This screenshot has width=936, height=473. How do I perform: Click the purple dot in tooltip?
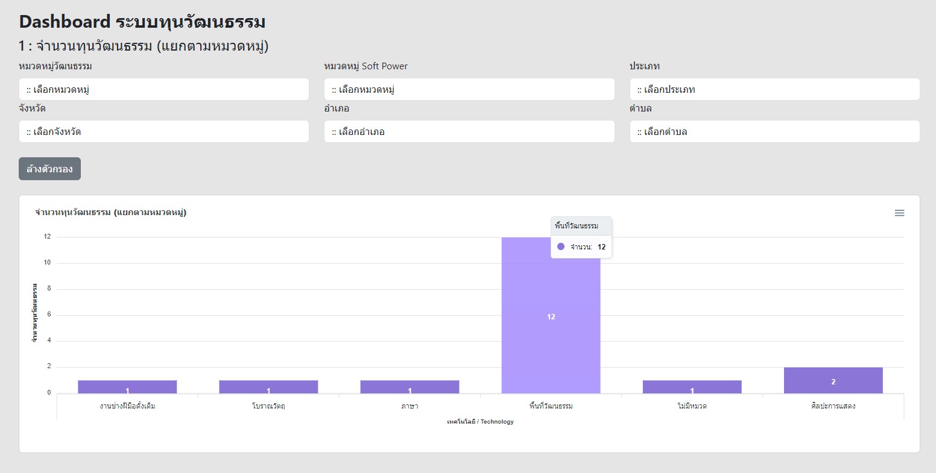coord(561,246)
